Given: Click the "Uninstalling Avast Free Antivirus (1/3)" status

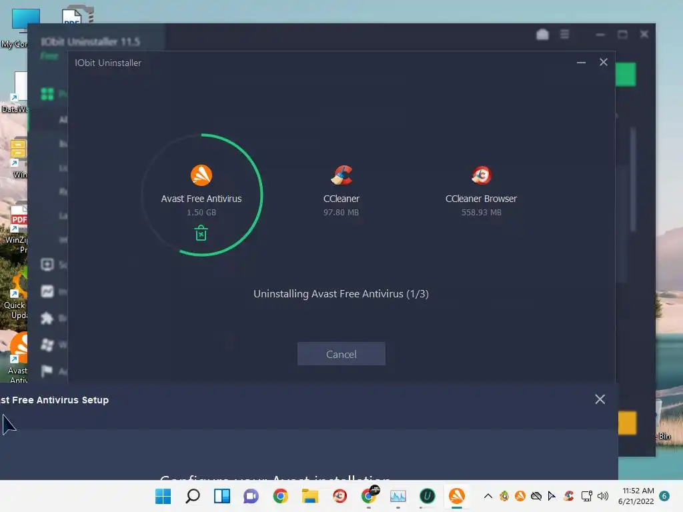Looking at the screenshot, I should 341,294.
